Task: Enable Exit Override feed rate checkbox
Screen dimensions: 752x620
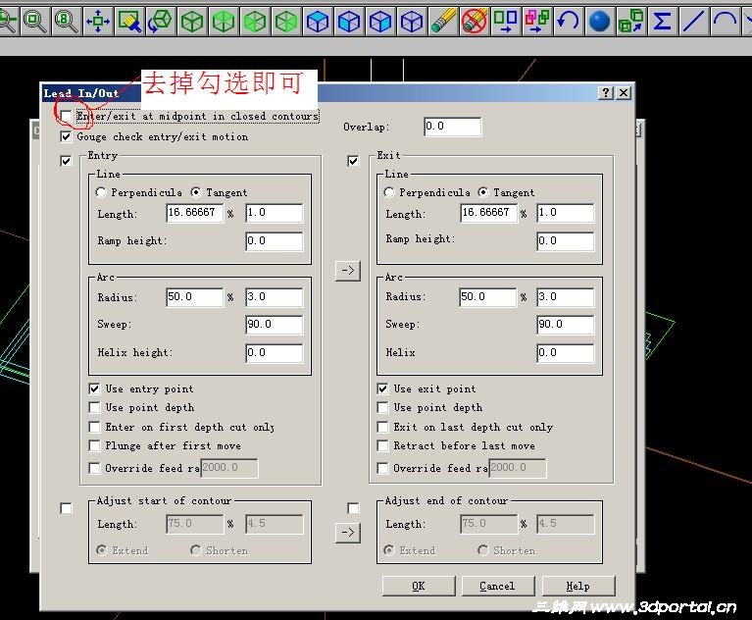Action: pos(382,468)
